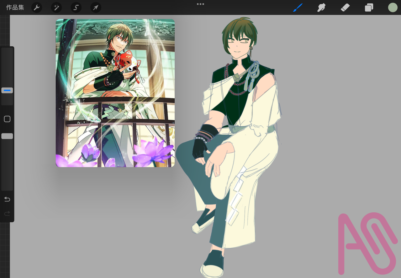Select the Adjustments magic wand icon
Screen dimensions: 401x278
coord(56,7)
